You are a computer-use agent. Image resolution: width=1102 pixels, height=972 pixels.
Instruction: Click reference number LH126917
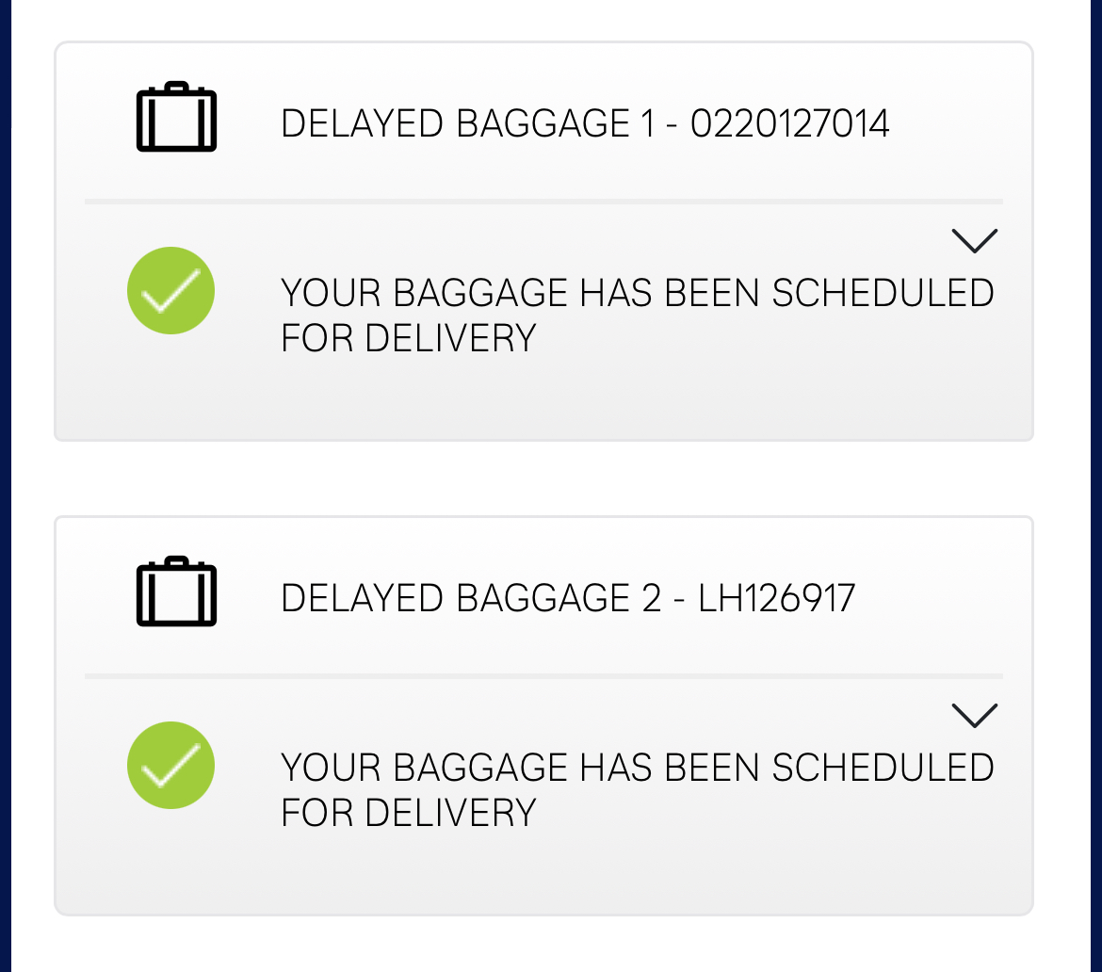click(776, 599)
